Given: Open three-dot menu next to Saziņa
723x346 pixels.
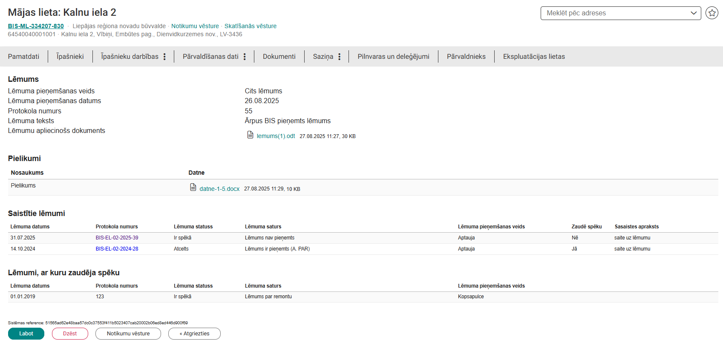Looking at the screenshot, I should pyautogui.click(x=339, y=57).
